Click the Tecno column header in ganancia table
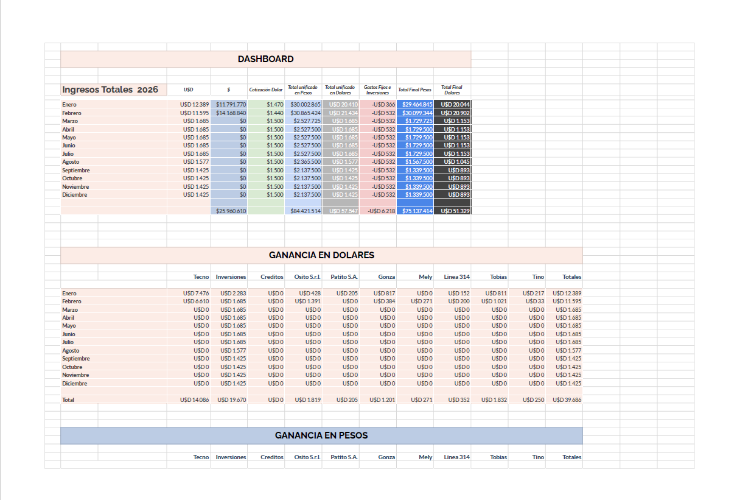This screenshot has width=737, height=500. pyautogui.click(x=201, y=276)
